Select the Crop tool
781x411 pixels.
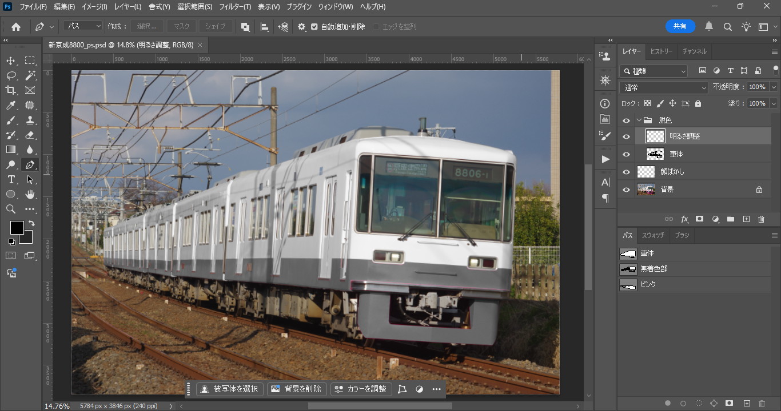pyautogui.click(x=11, y=90)
